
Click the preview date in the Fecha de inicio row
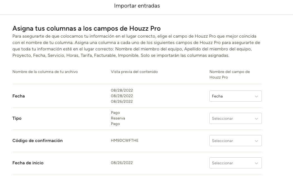pos(122,163)
